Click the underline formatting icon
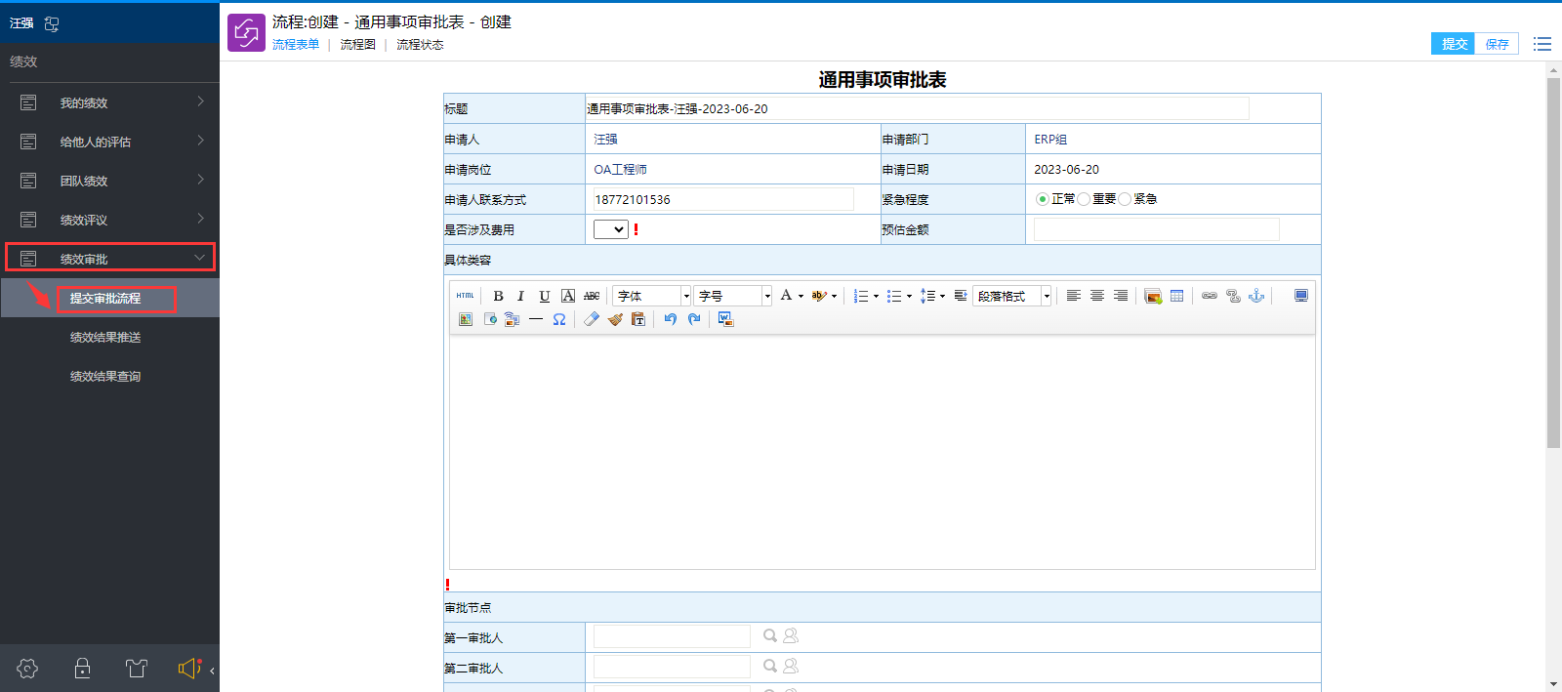 [x=544, y=296]
